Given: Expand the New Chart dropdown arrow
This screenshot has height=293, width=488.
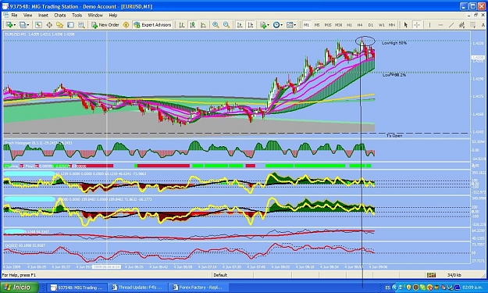Looking at the screenshot, I should (x=14, y=25).
